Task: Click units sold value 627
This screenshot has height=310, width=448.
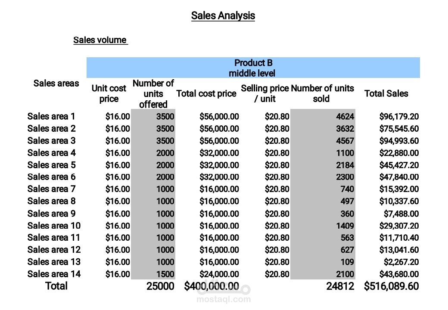Action: point(347,250)
